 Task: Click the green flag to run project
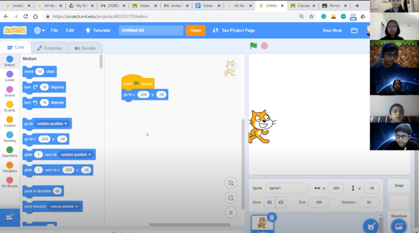(254, 46)
